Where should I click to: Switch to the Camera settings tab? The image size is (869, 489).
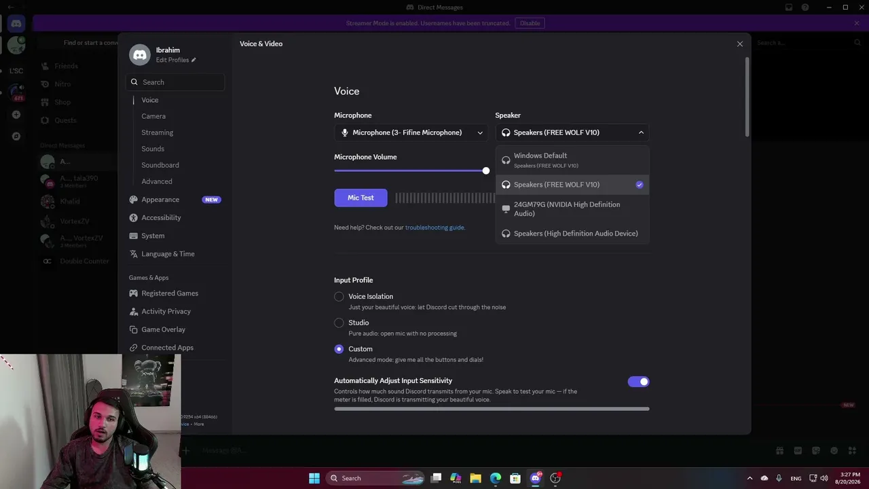click(x=153, y=116)
